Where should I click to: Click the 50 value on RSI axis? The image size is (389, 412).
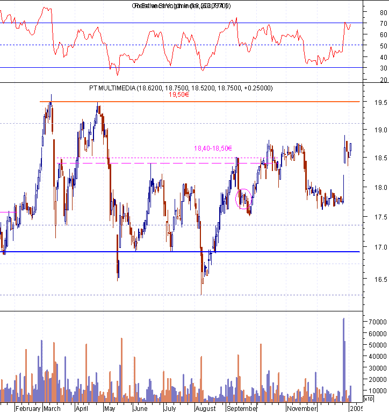(x=384, y=46)
